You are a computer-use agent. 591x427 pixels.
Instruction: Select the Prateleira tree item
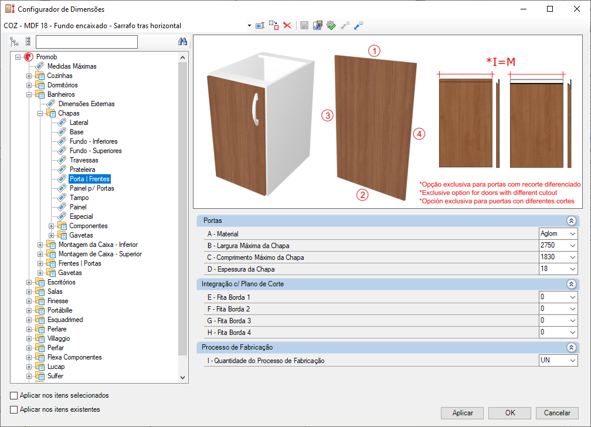pyautogui.click(x=82, y=170)
